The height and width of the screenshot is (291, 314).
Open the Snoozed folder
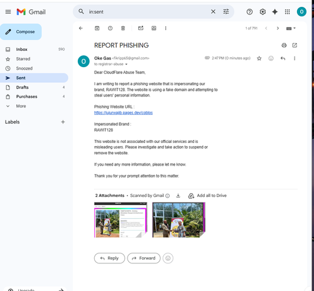[x=34, y=68]
